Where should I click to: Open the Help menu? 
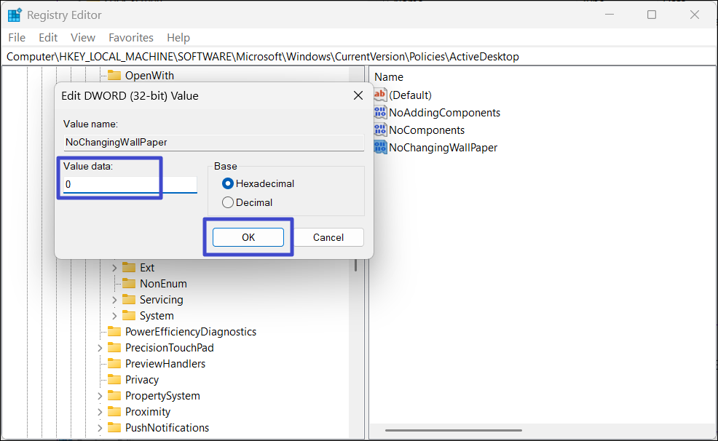(178, 38)
